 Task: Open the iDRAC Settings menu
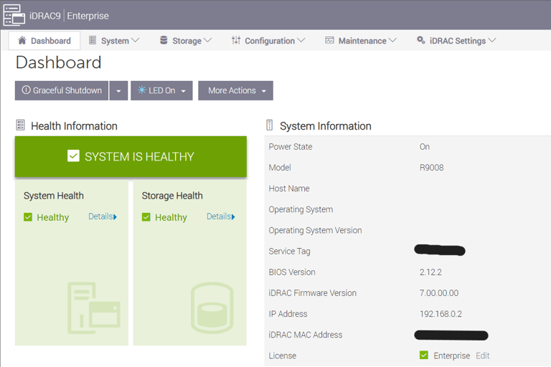pos(456,41)
